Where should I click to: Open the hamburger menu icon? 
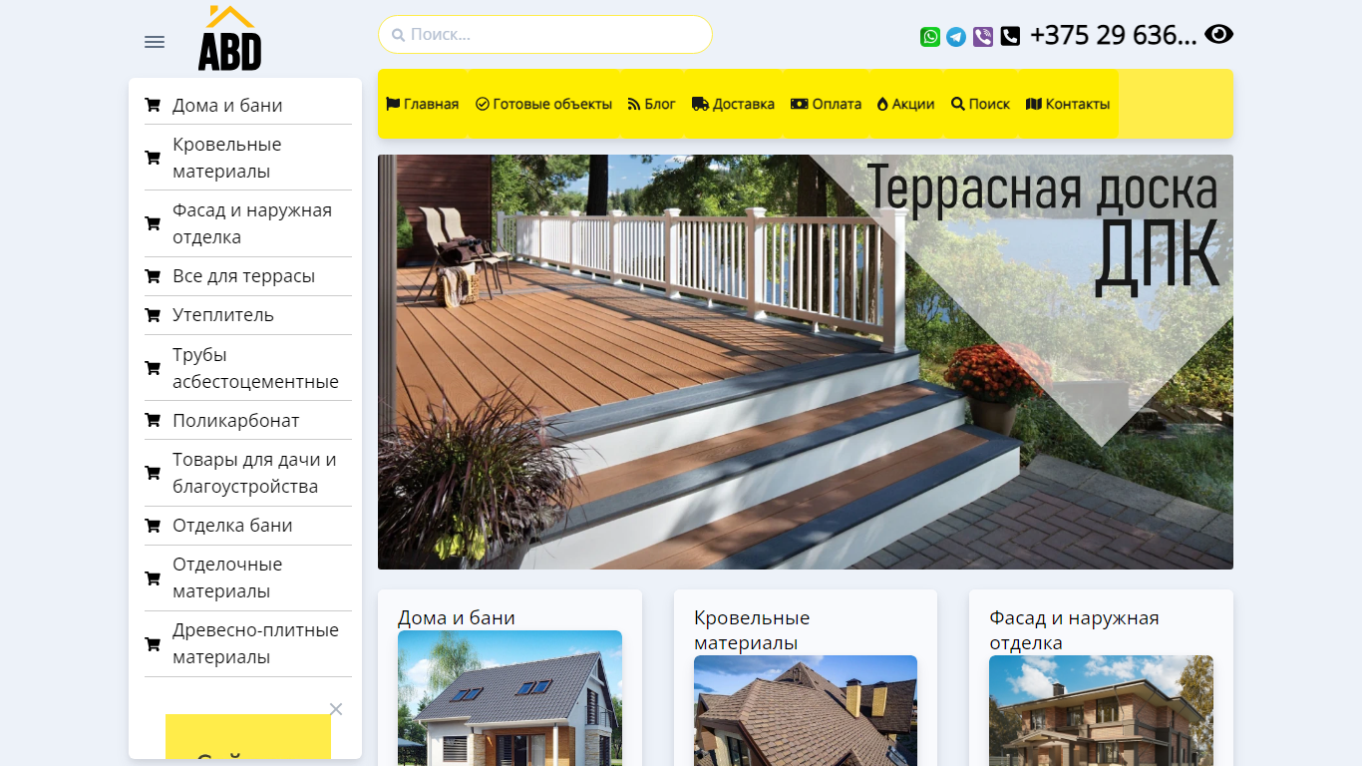coord(155,42)
